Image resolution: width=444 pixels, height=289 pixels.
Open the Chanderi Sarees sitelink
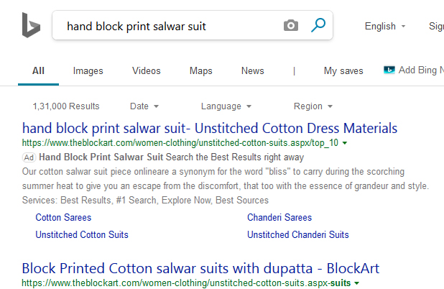(x=279, y=217)
